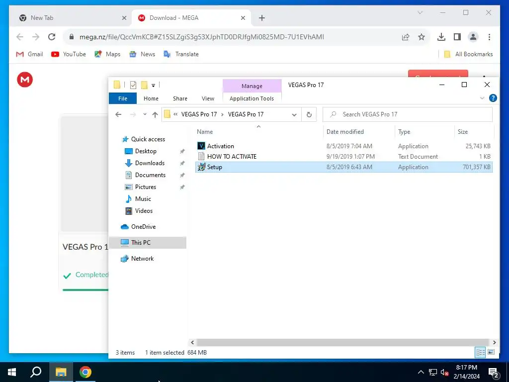
Task: Open the View ribbon tab
Action: coord(208,98)
